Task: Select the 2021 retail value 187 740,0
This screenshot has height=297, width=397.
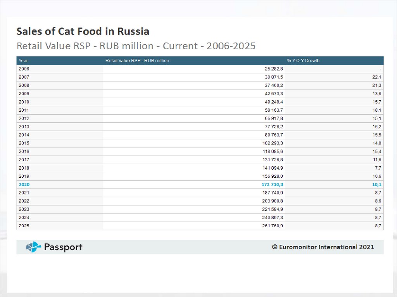Action: (x=273, y=192)
